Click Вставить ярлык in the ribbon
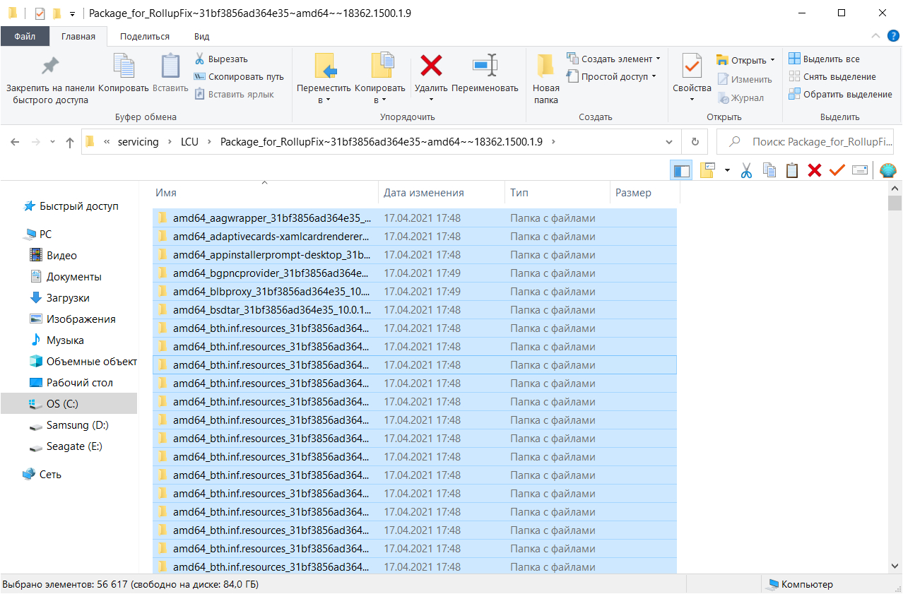 (234, 94)
